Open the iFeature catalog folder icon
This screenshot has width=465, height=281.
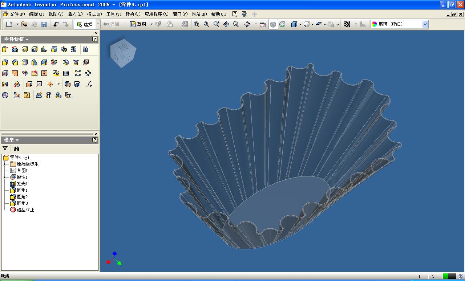click(27, 95)
